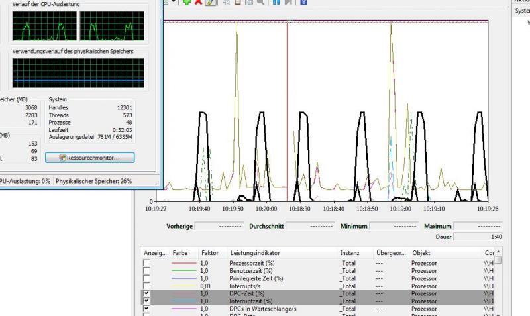Click the blue pause Freeze display icon

click(x=276, y=2)
